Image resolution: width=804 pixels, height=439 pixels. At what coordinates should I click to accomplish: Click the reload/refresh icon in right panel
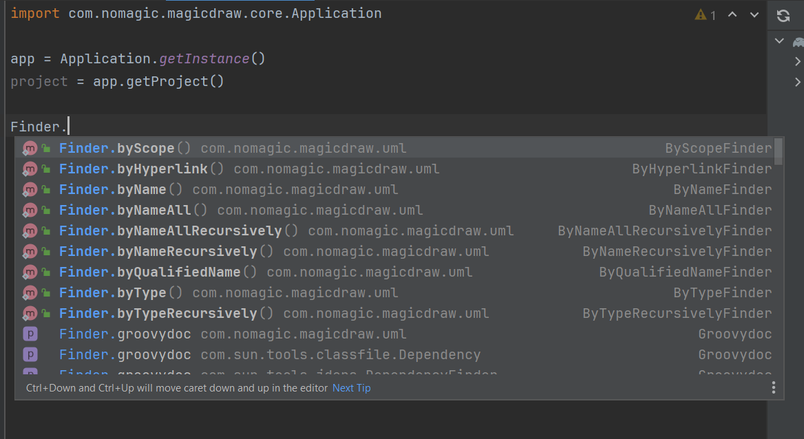(x=783, y=16)
